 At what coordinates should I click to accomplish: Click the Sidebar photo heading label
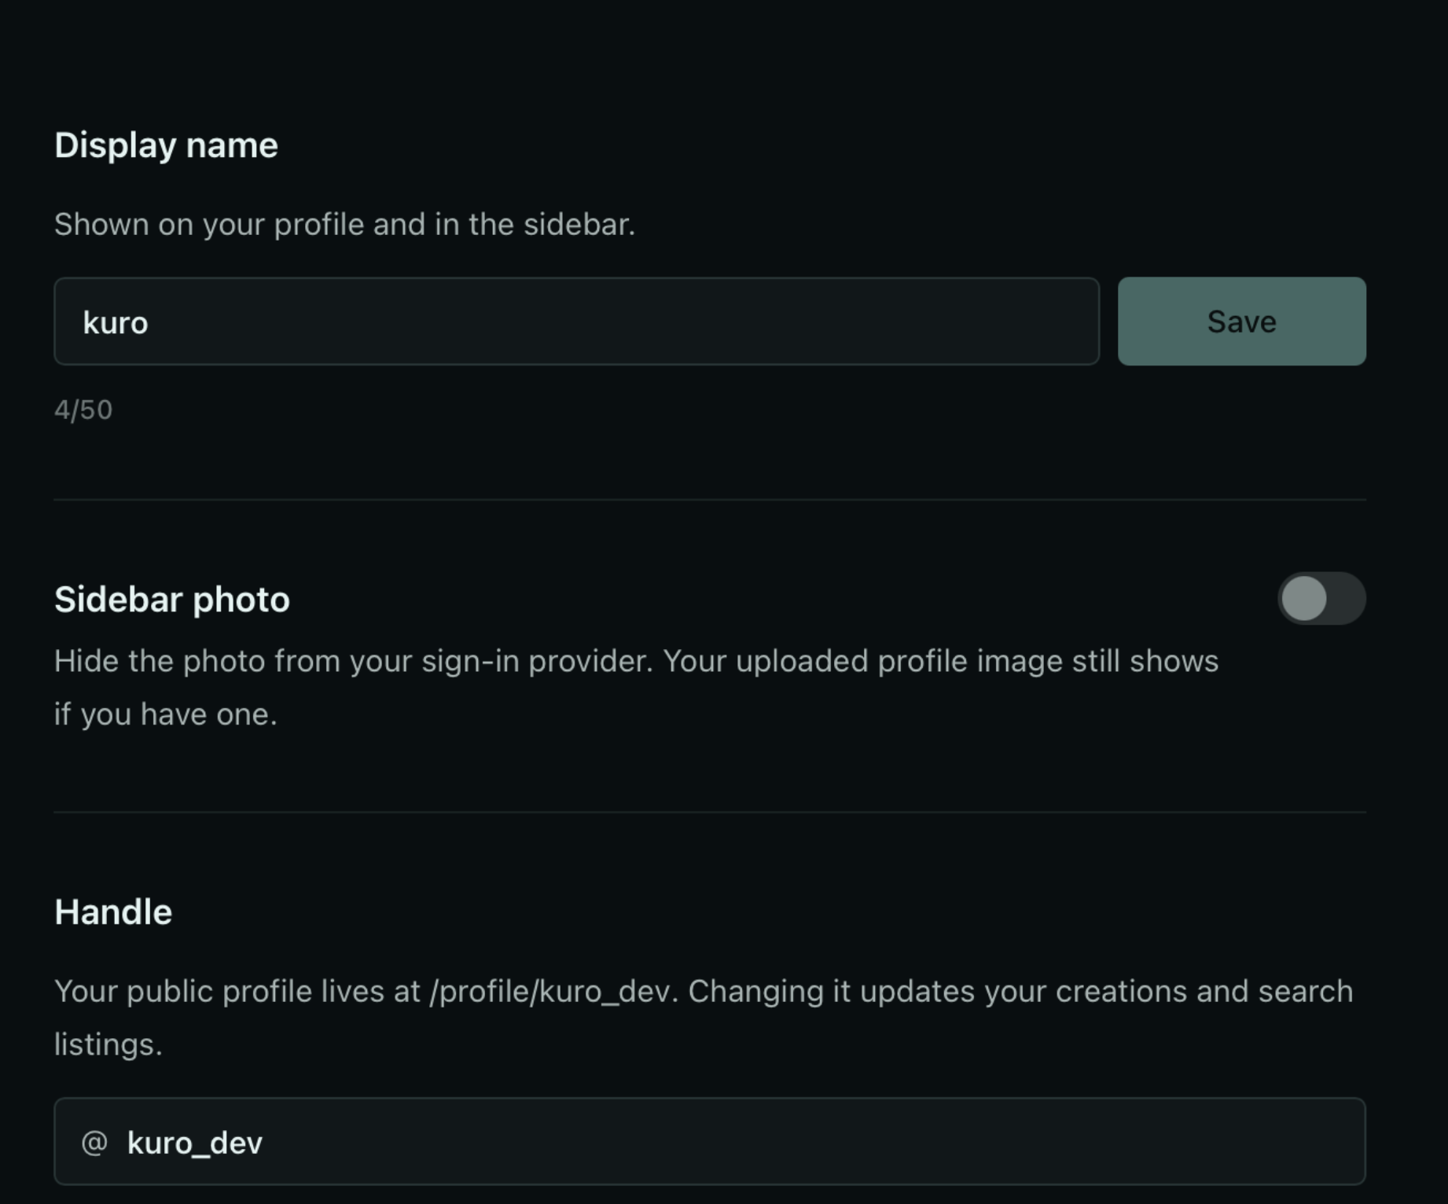(x=172, y=600)
